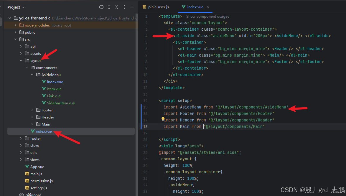Collapse the yd_oa_frontend_c project root
The width and height of the screenshot is (346, 196).
[x=10, y=18]
